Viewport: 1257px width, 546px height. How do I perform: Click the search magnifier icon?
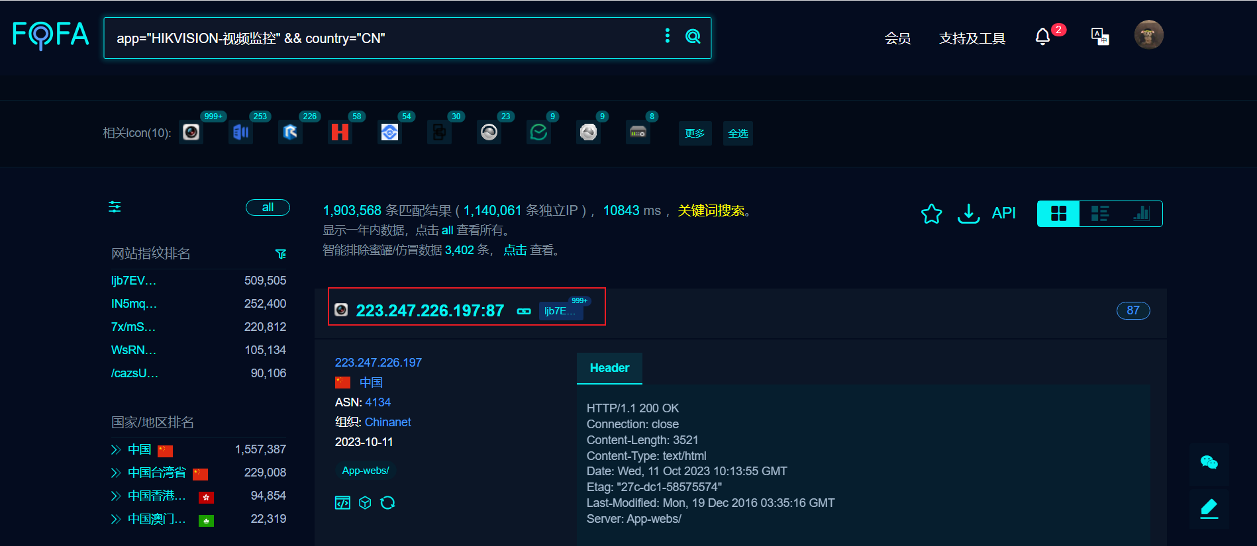(693, 36)
